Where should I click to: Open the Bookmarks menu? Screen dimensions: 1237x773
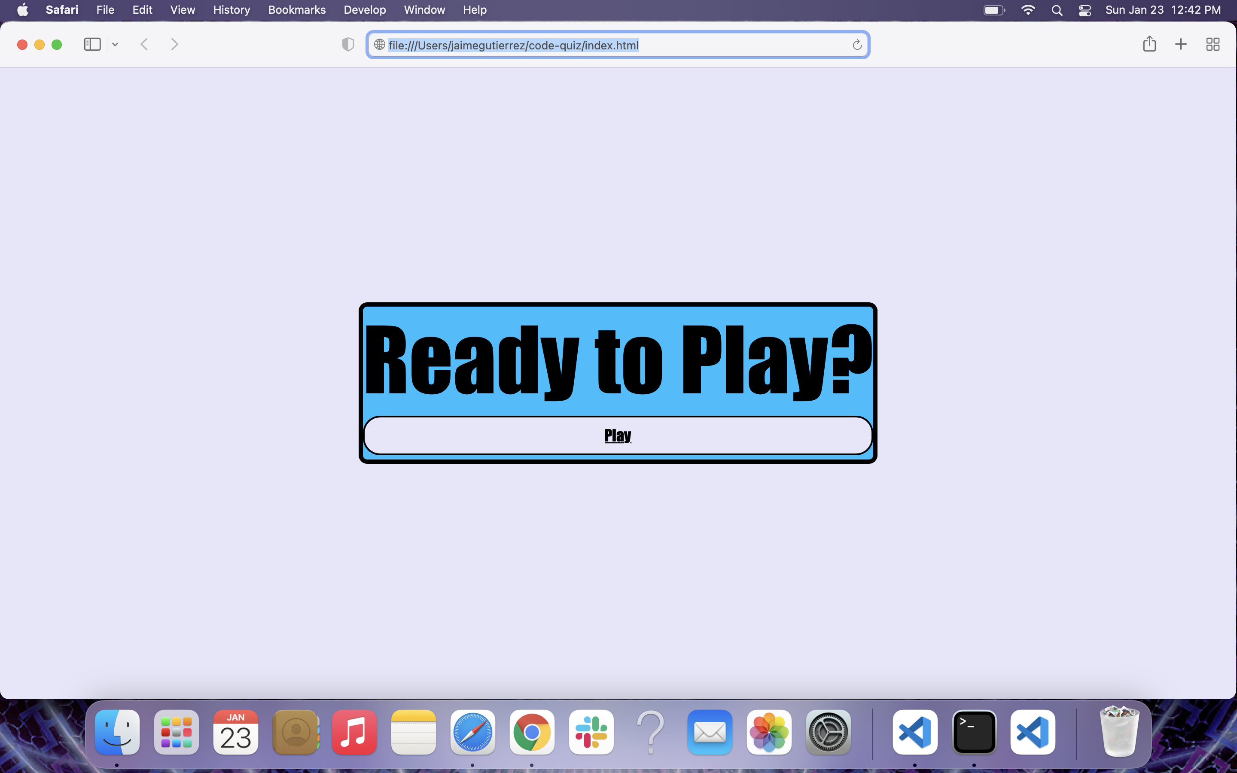point(296,10)
